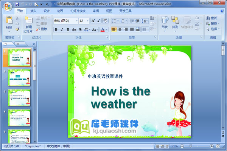Open character spacing AV dropdown
The image size is (227, 151).
click(87, 29)
